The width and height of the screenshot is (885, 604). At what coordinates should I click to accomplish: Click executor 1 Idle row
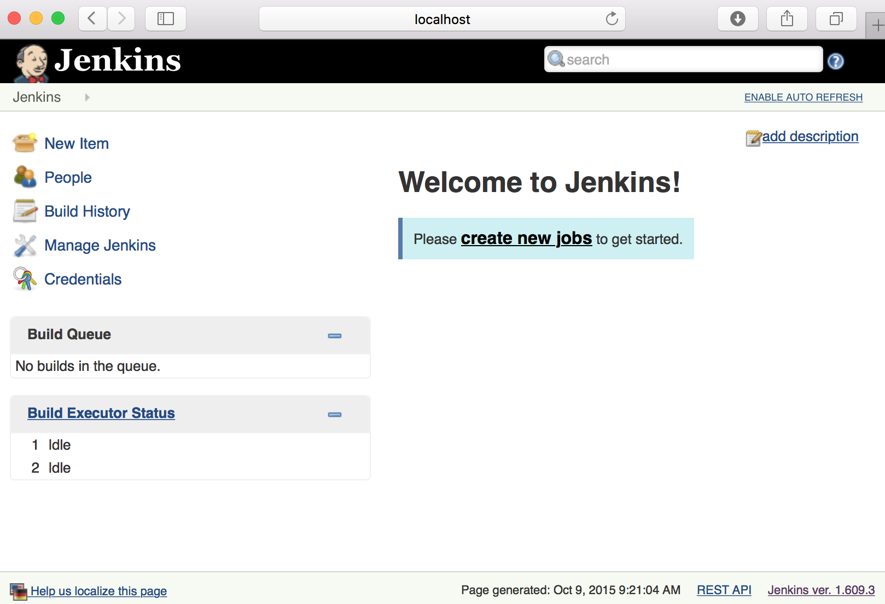coord(190,445)
